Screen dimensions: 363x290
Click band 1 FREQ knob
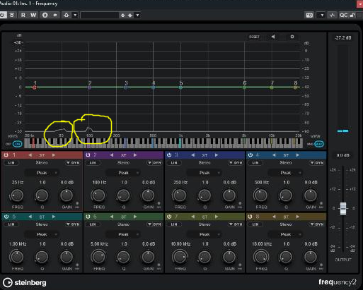coord(17,195)
